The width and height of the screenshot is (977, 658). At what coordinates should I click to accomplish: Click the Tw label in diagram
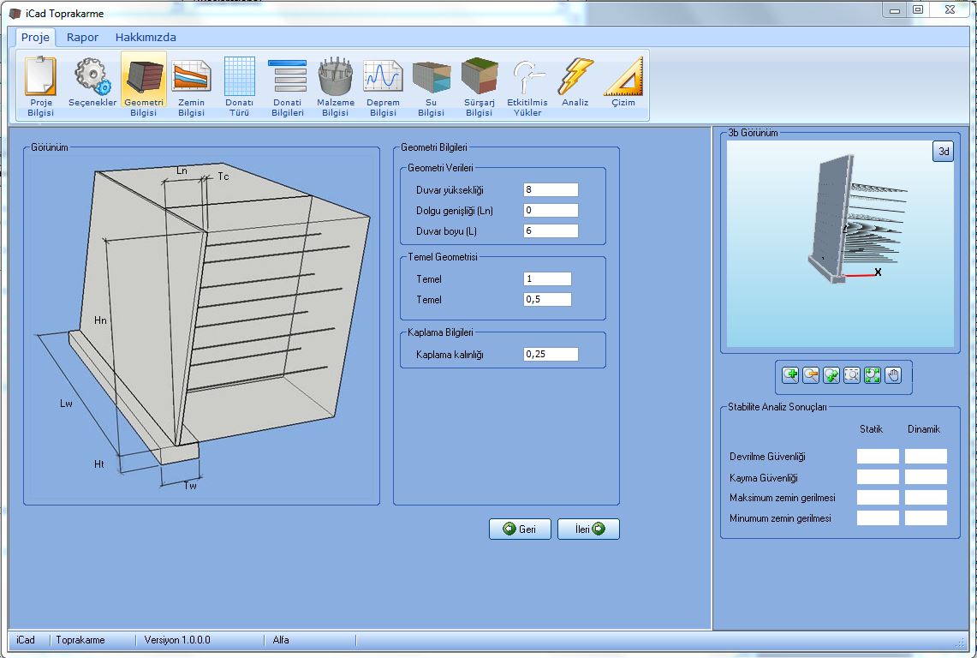(x=190, y=485)
